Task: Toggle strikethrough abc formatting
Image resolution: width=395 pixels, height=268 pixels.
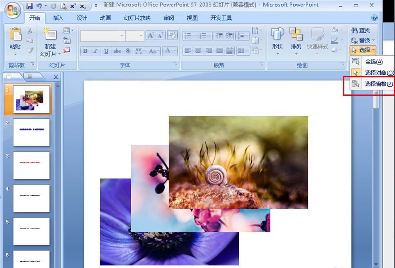Action: (117, 51)
